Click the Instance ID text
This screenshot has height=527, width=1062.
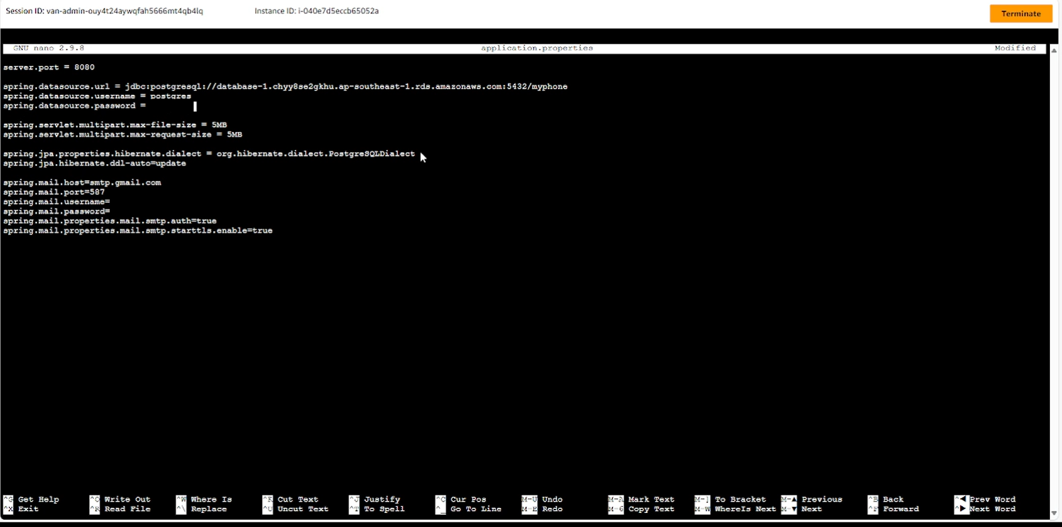[x=316, y=11]
